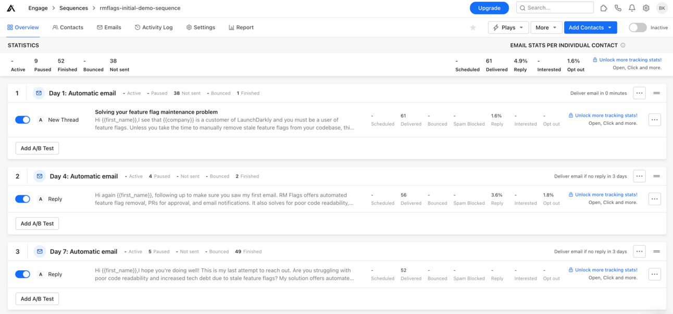
Task: Click the Apollo logo icon
Action: click(11, 8)
